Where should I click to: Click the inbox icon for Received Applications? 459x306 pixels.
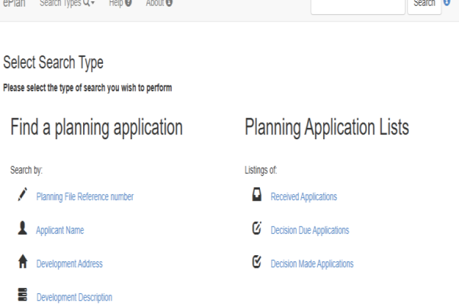[257, 195]
